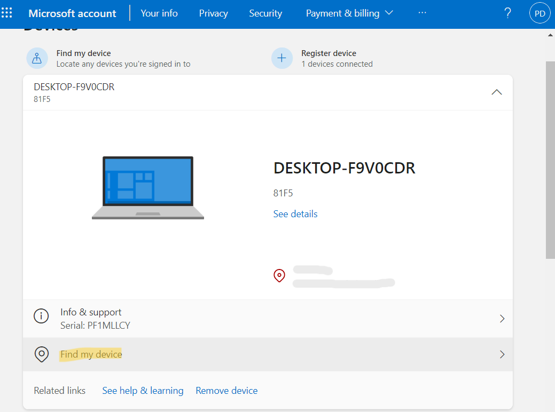Open the Privacy tab
Screen dimensions: 555x412
(213, 13)
